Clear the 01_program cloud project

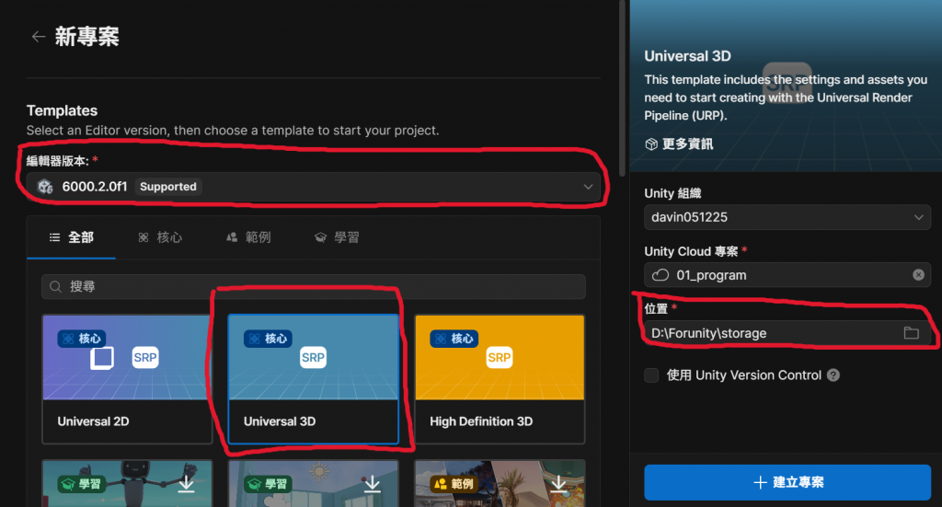tap(918, 274)
